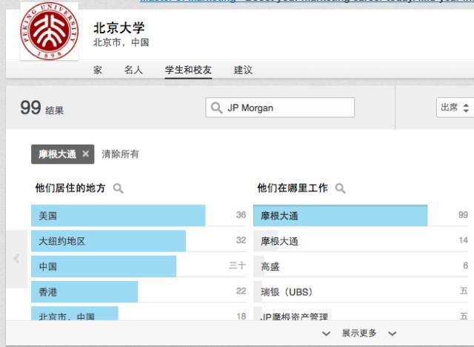Click the 北京大学 school name heading
Image resolution: width=474 pixels, height=347 pixels.
coord(119,28)
